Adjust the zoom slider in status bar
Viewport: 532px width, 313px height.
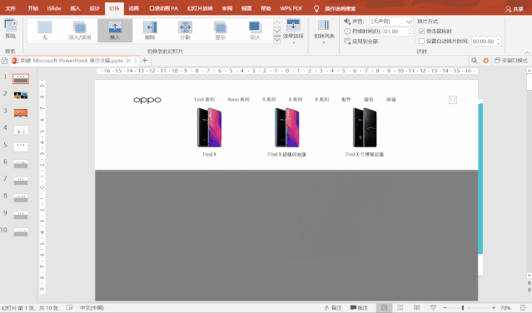(462, 307)
